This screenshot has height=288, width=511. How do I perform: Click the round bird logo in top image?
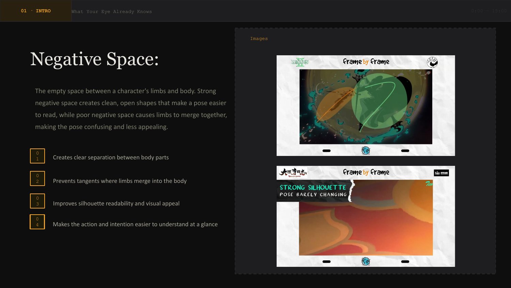[x=432, y=62]
